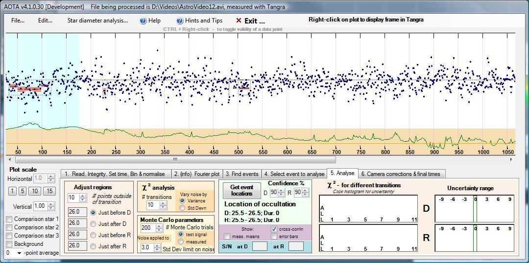Switch to tab 1. Read, Integrity, Set time
Screen dimensions: 529x263
[116, 174]
